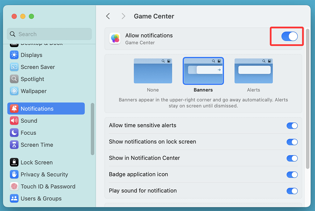Select the Alerts notification style
This screenshot has height=211, width=315.
[x=254, y=71]
